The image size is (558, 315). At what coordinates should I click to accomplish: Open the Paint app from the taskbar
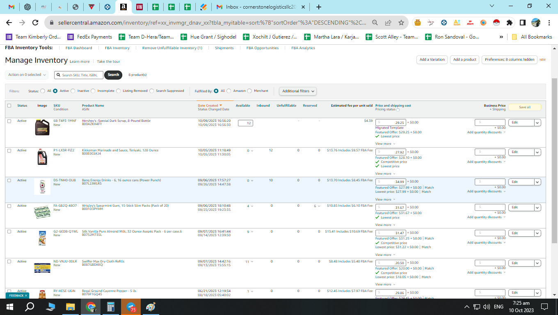[151, 306]
